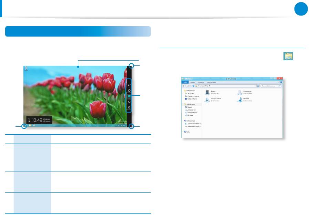Open the Документы library
Image resolution: width=310 pixels, height=220 pixels.
point(240,92)
